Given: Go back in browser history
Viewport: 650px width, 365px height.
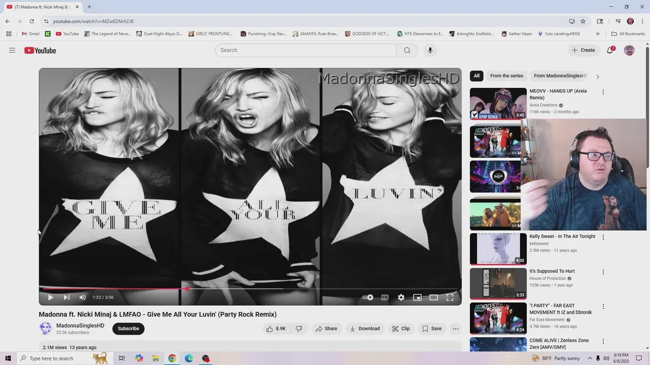Looking at the screenshot, I should click(x=7, y=21).
